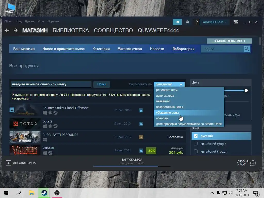
Task: Open the help question mark icon
Action: (196, 22)
